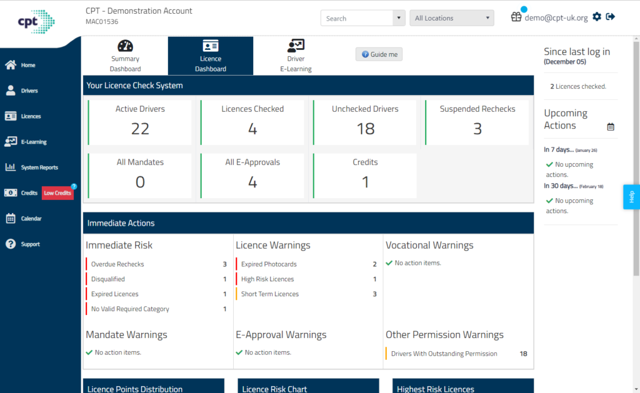Open the Home page from the sidebar
Image resolution: width=640 pixels, height=393 pixels.
pos(24,64)
